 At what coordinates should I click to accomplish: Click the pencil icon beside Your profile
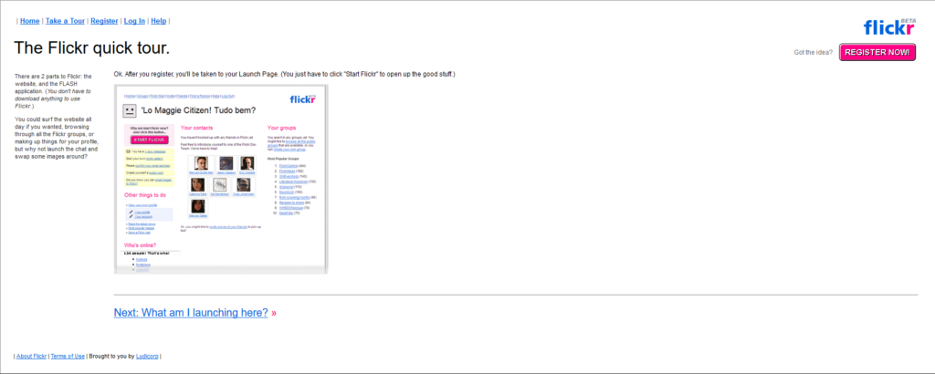coord(131,212)
